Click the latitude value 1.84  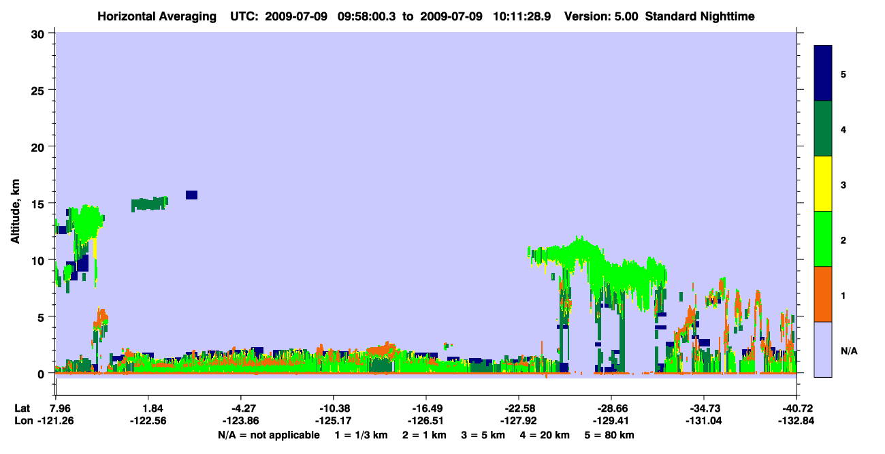pyautogui.click(x=148, y=408)
